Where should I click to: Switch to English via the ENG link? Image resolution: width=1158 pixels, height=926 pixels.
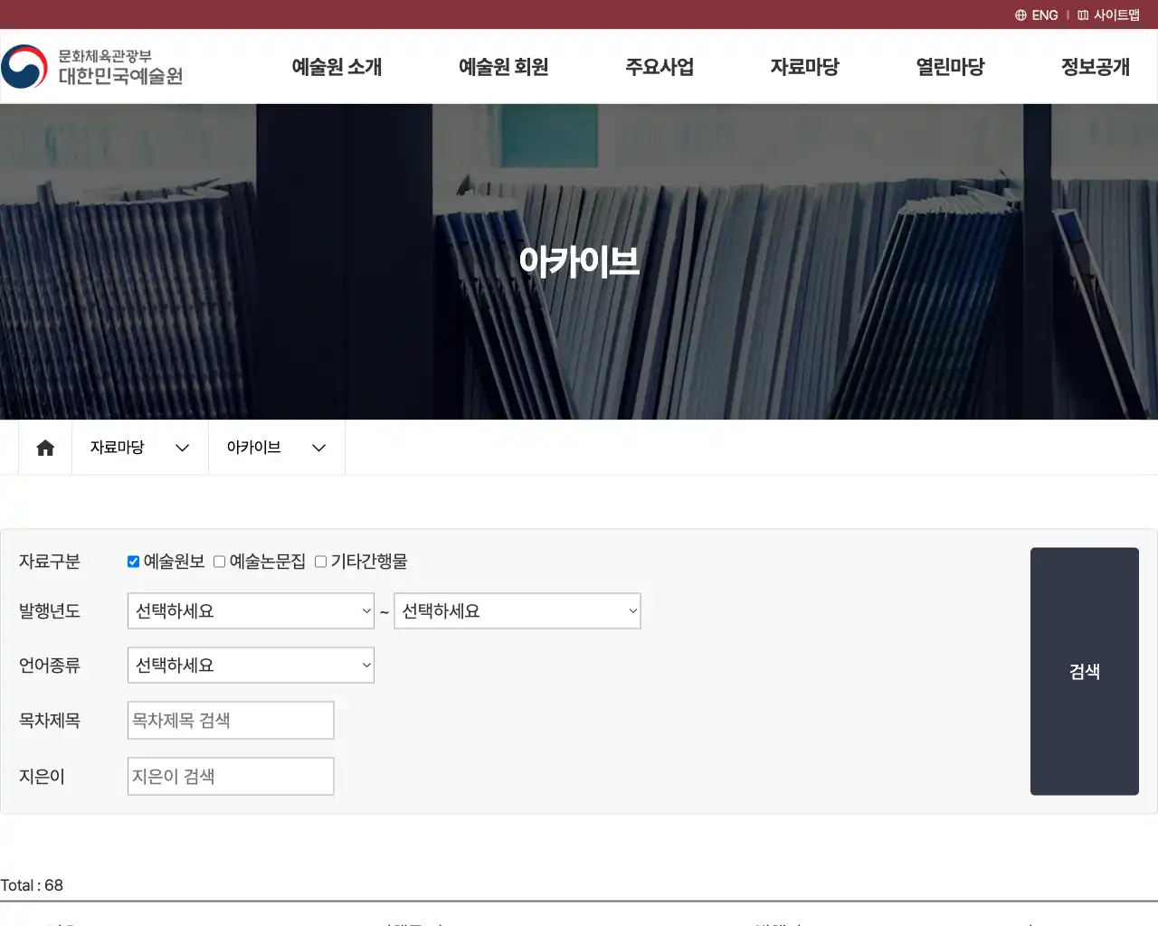(x=1044, y=14)
